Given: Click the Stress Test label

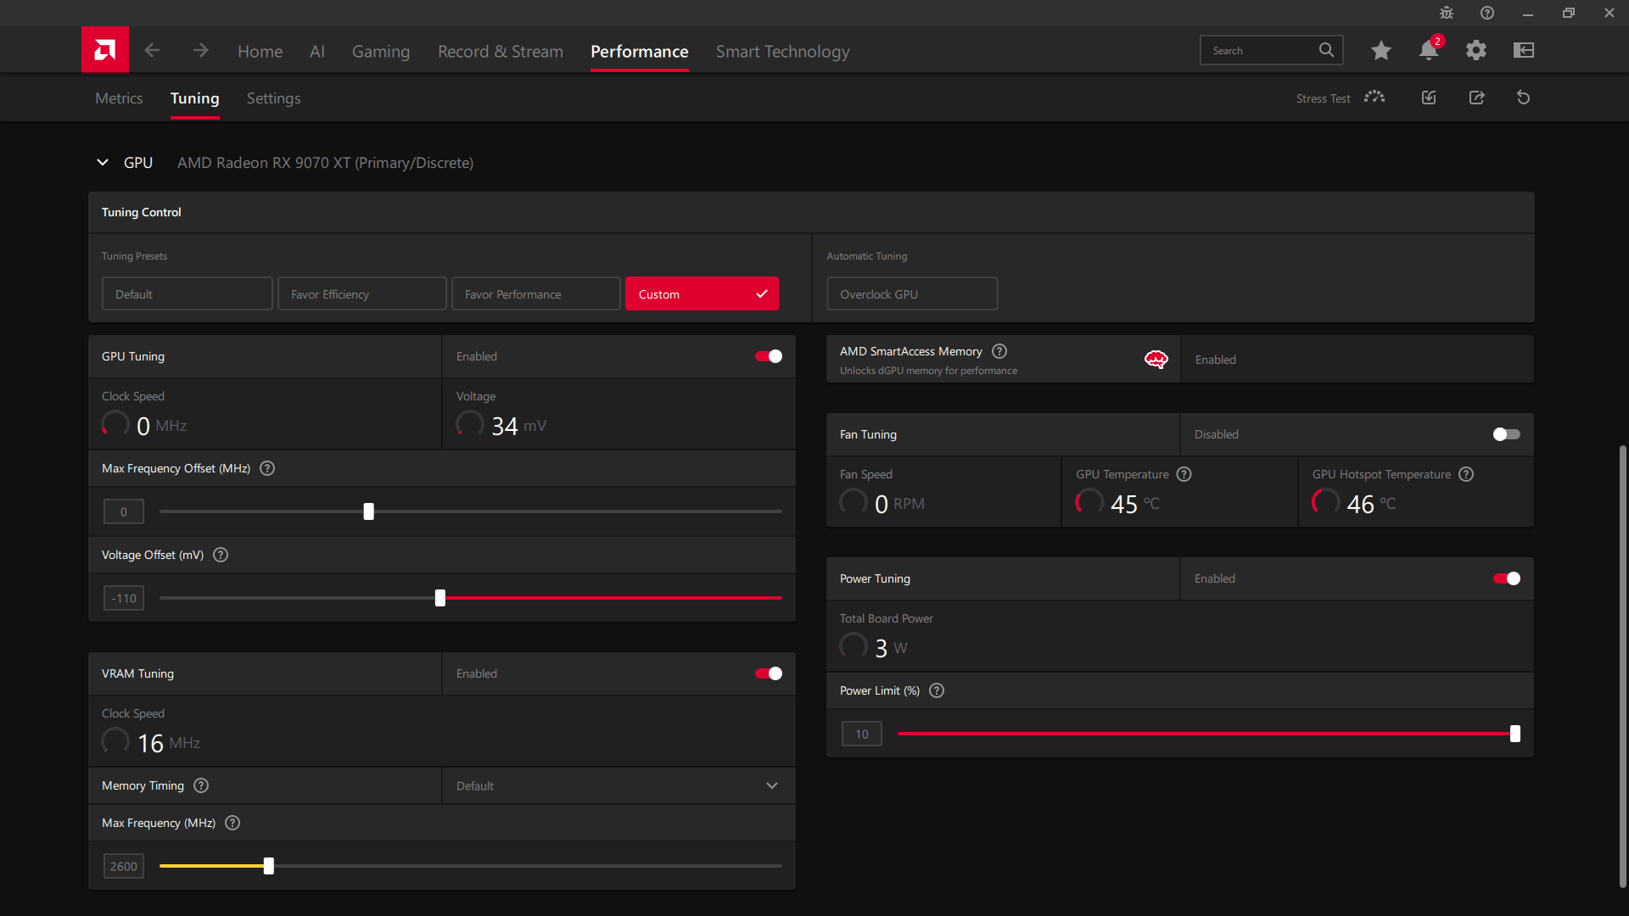Looking at the screenshot, I should [1323, 98].
